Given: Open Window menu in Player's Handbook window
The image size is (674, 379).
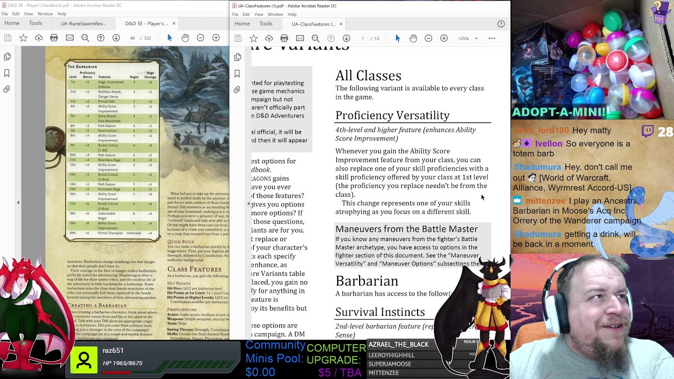Looking at the screenshot, I should click(x=45, y=14).
